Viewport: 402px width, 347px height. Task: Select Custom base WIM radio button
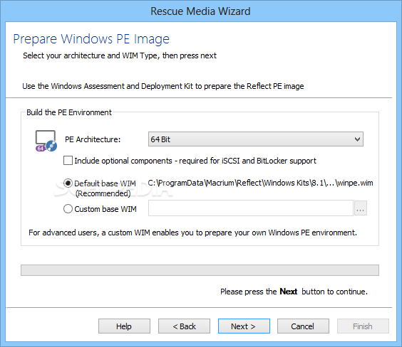click(68, 209)
